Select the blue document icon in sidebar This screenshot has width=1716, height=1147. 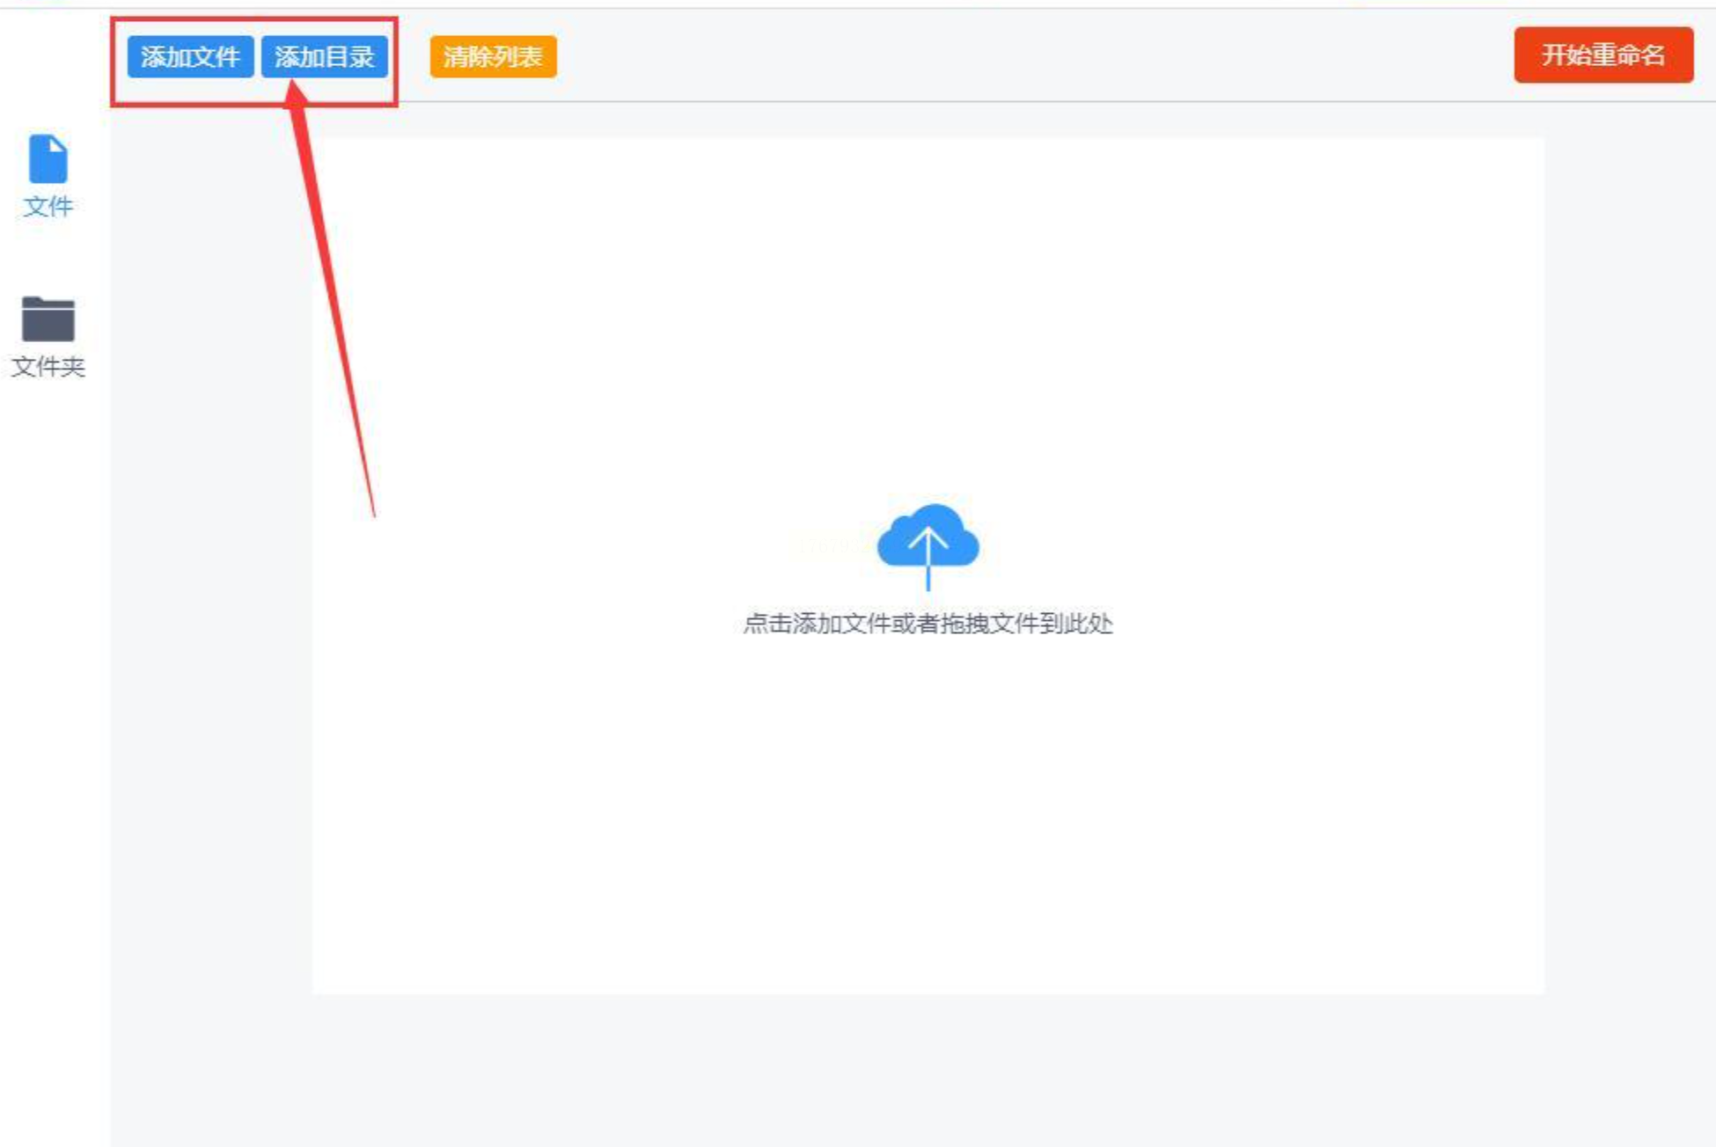(48, 159)
